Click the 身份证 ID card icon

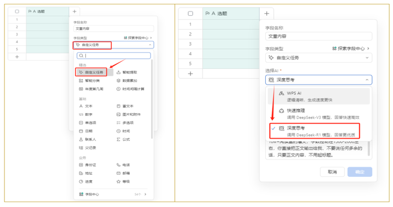click(81, 165)
